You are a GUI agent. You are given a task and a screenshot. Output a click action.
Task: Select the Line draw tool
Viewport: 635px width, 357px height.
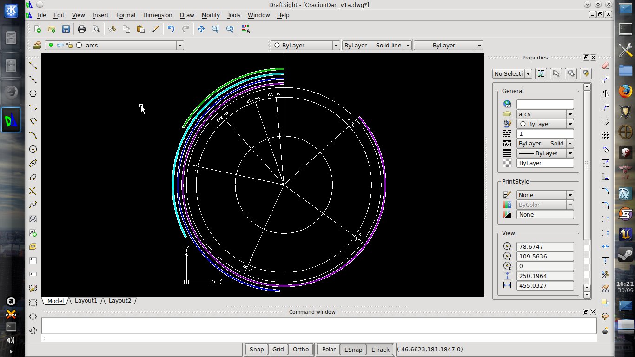pos(33,66)
